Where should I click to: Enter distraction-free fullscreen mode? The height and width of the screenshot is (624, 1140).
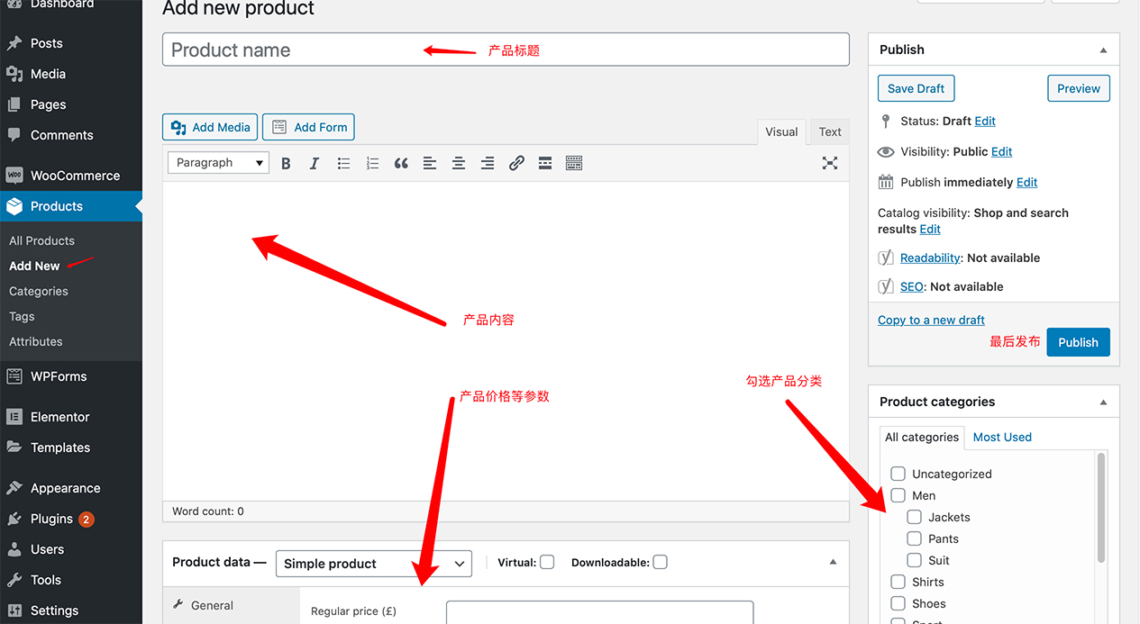tap(830, 163)
